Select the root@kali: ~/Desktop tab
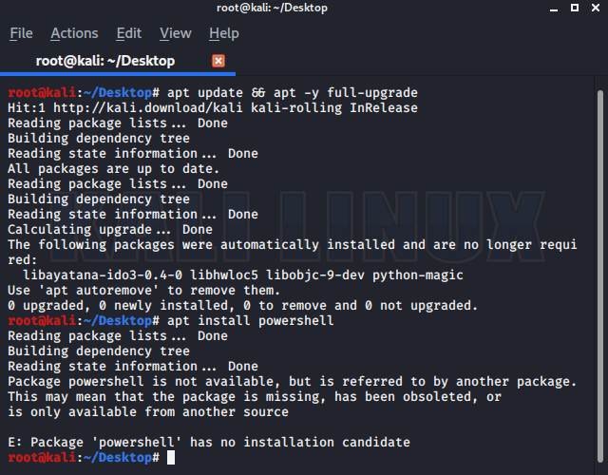608x475 pixels. (x=104, y=61)
